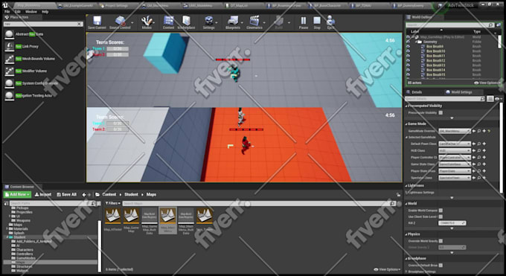Click the Student breadcrumb
506x276 pixels.
[131, 194]
